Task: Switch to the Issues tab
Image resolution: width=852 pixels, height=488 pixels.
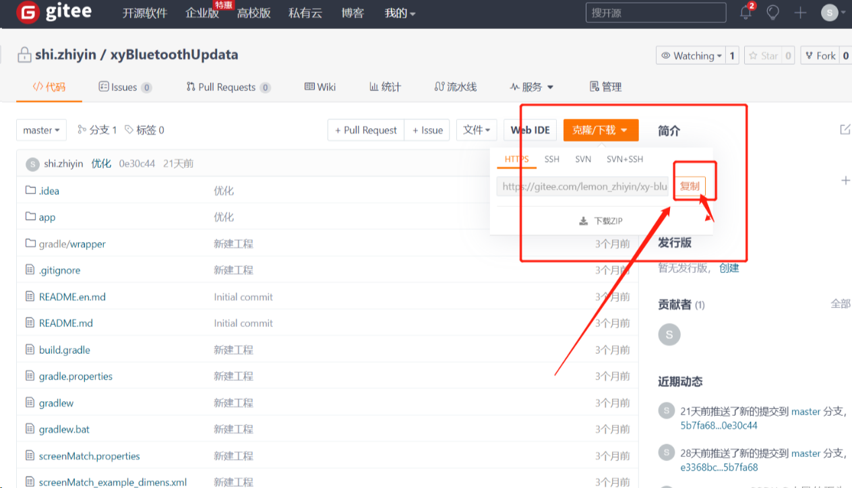Action: pos(125,87)
